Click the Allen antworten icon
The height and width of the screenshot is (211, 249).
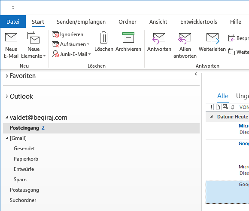tap(185, 38)
